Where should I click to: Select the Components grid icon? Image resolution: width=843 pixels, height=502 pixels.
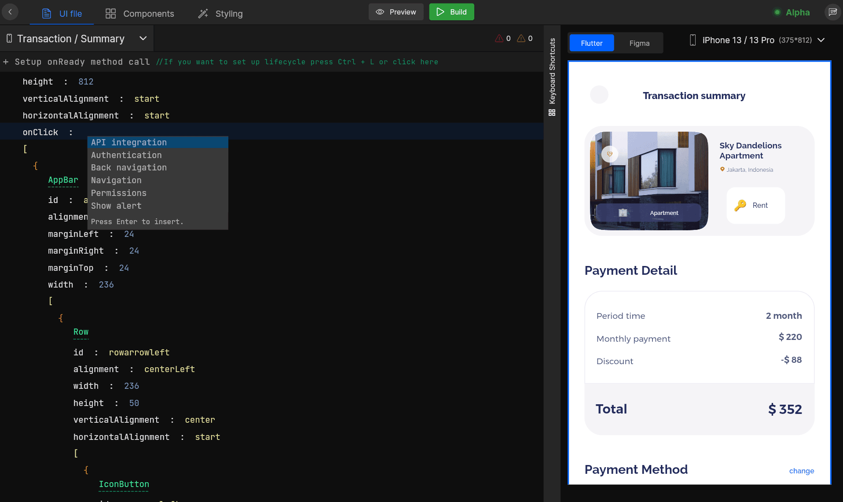click(x=110, y=13)
